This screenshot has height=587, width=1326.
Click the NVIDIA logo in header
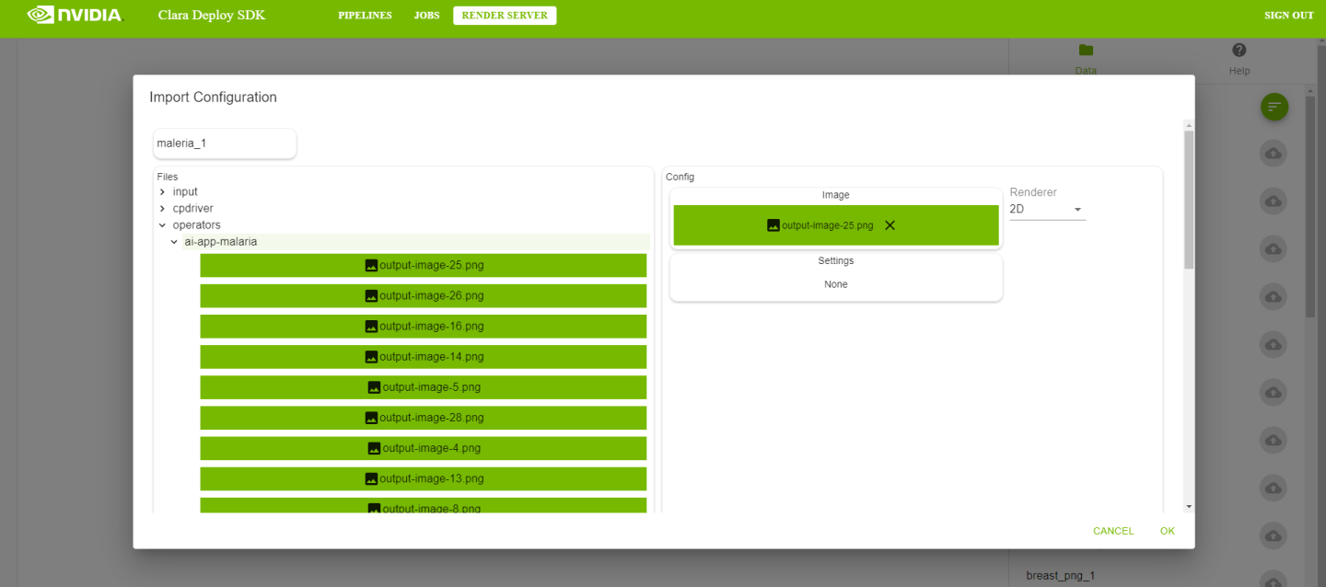(75, 15)
